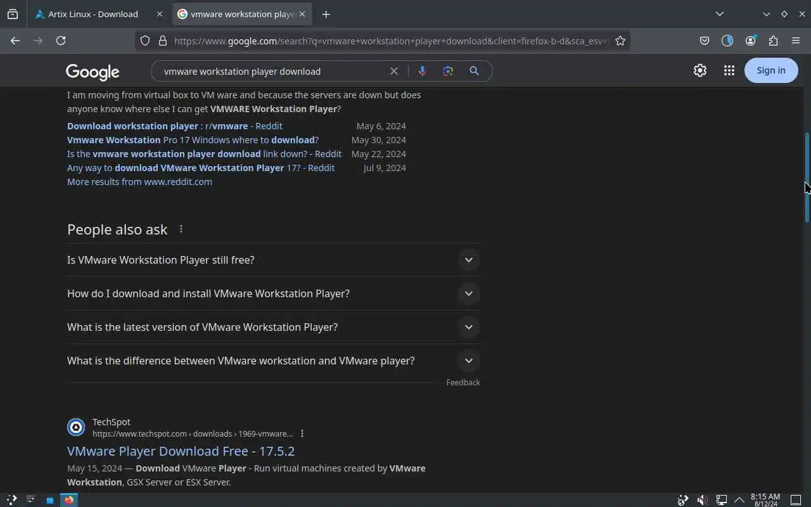Viewport: 811px width, 507px height.
Task: Select the vmware workstation player tab
Action: [x=242, y=14]
